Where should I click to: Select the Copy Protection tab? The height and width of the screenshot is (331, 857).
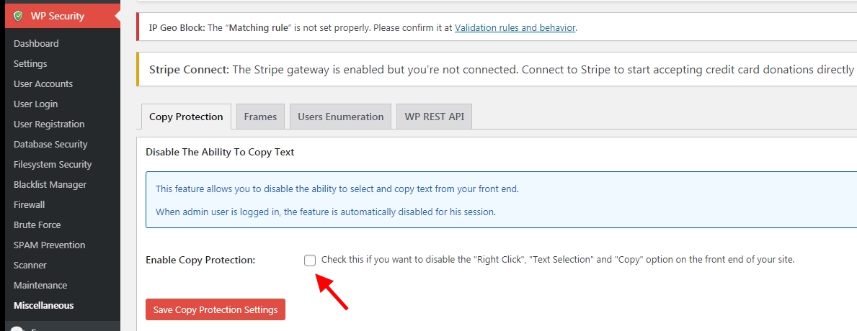186,117
